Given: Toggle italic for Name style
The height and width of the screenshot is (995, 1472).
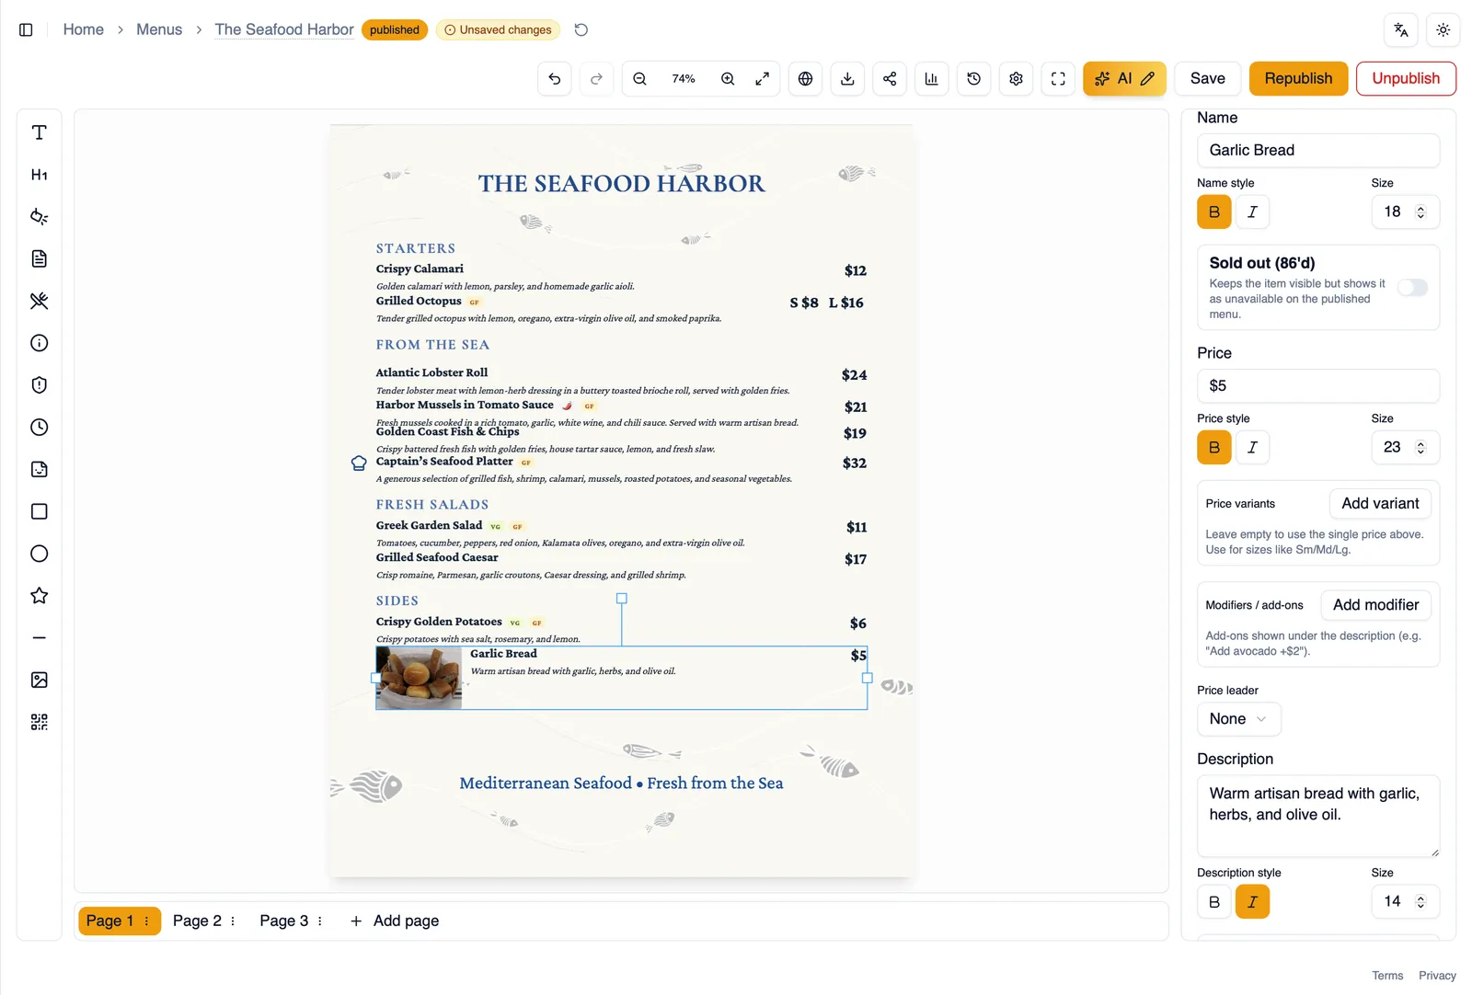Looking at the screenshot, I should tap(1252, 212).
